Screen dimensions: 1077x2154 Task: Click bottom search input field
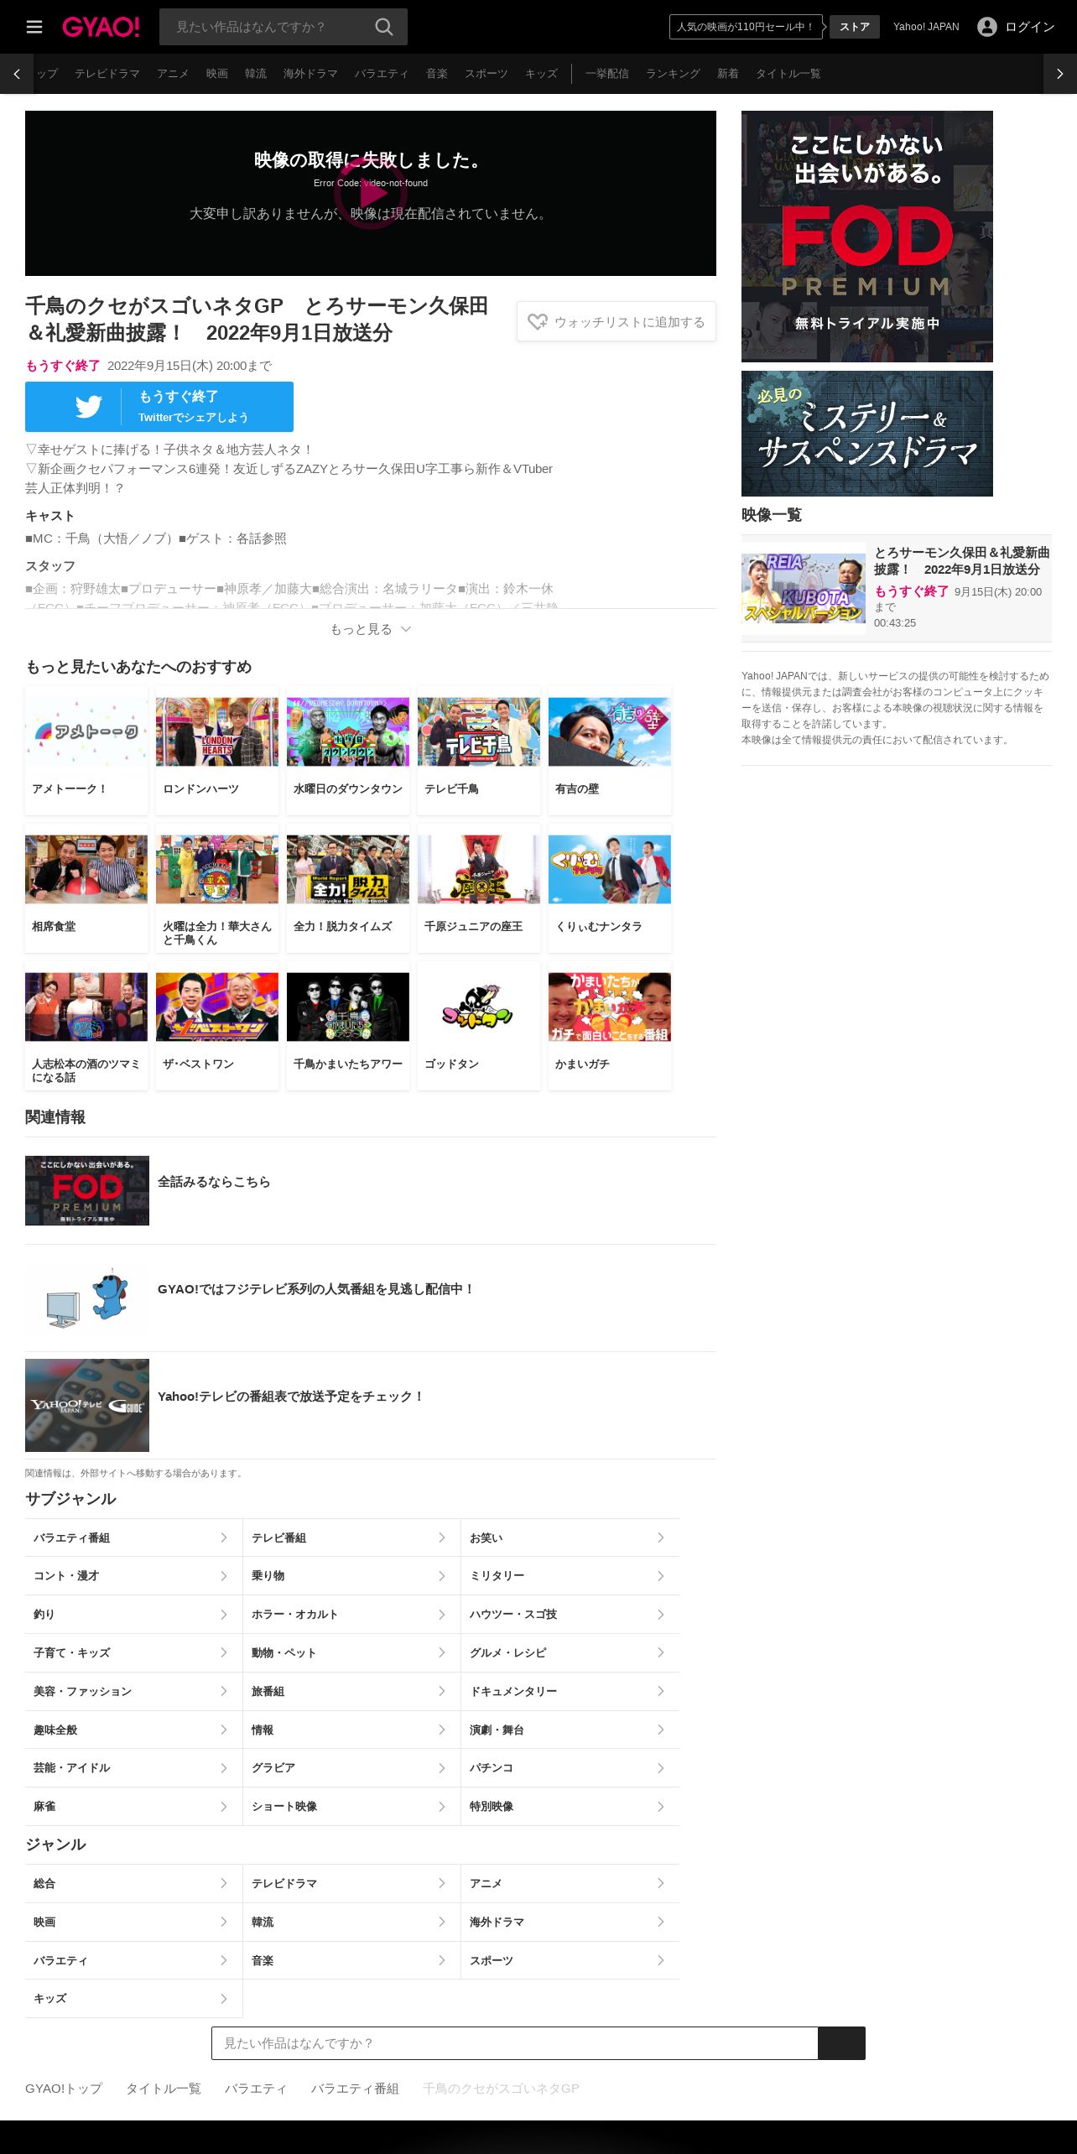pyautogui.click(x=514, y=2043)
